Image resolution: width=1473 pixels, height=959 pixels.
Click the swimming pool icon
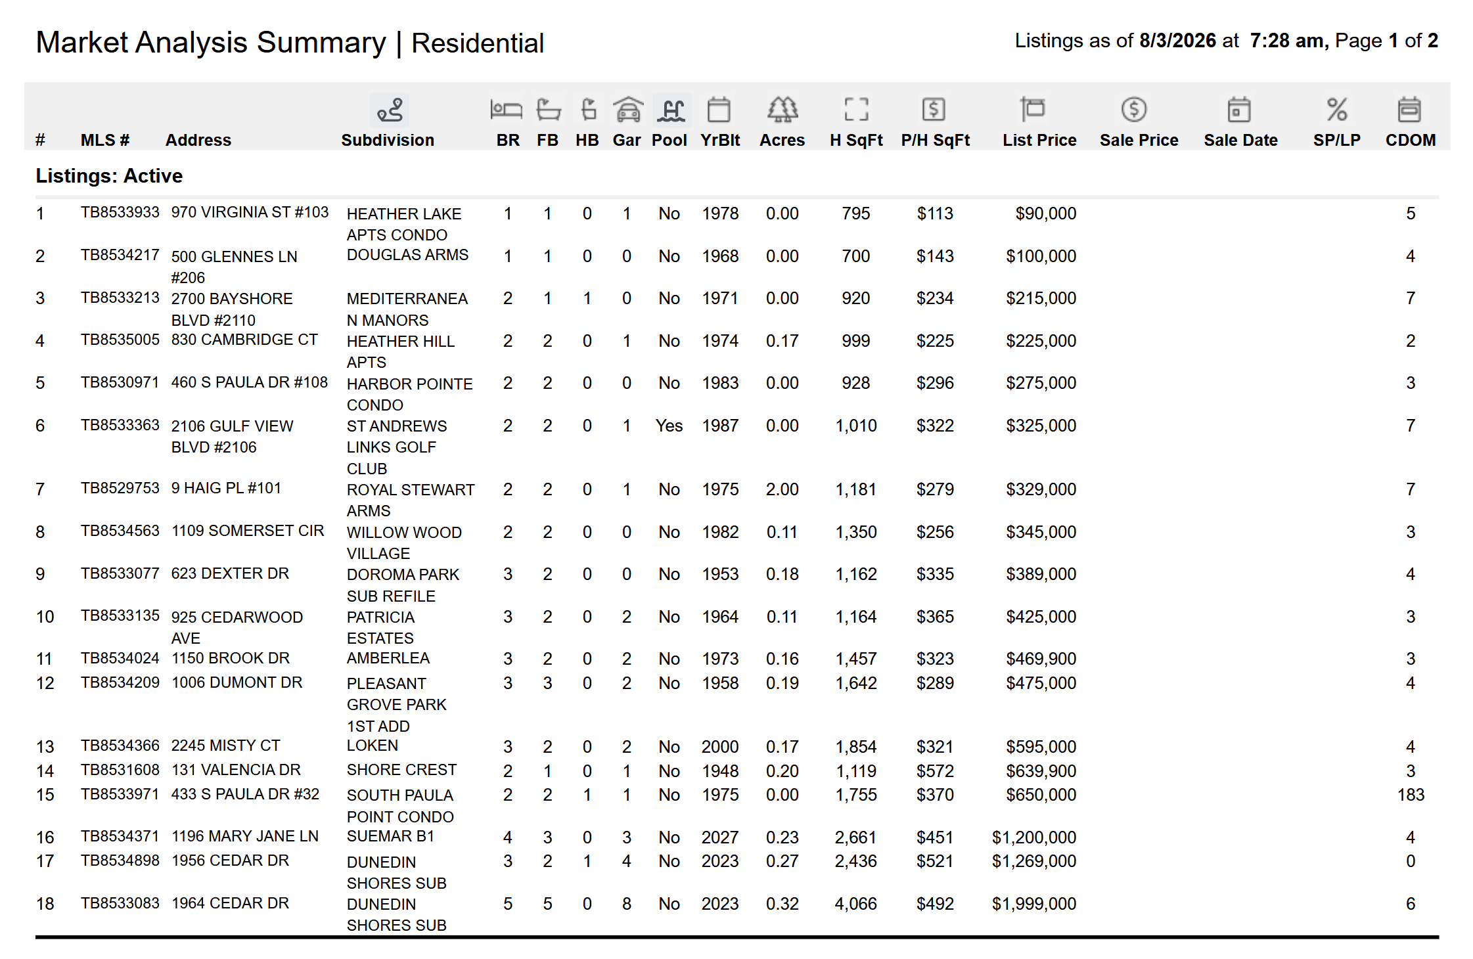pos(671,110)
